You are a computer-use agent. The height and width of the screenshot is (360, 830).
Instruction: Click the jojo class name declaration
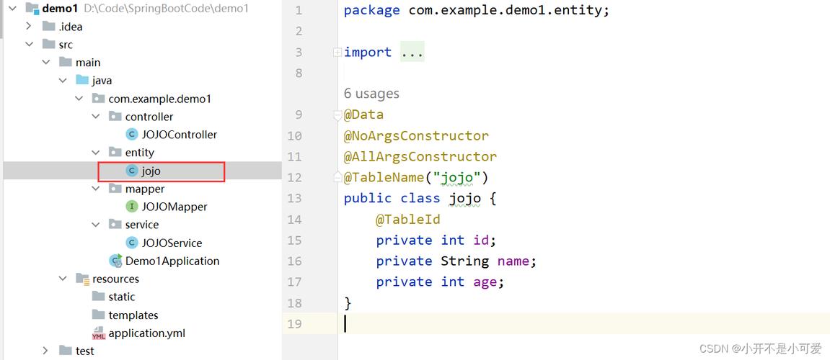pyautogui.click(x=465, y=199)
